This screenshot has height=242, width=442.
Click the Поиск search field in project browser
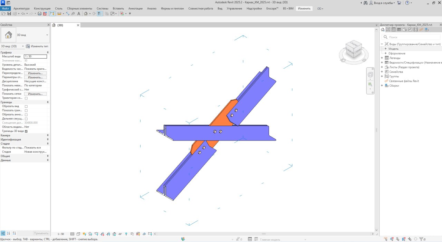[x=407, y=37]
